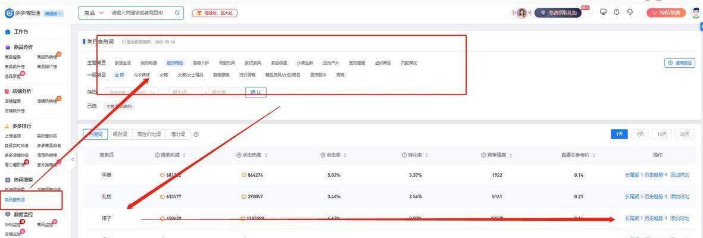703x238 pixels.
Task: Click the 数据监控 monitor icon
Action: 8,214
